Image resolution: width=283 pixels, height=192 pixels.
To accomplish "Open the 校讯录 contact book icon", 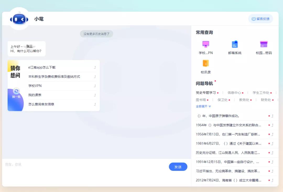I will point(206,64).
